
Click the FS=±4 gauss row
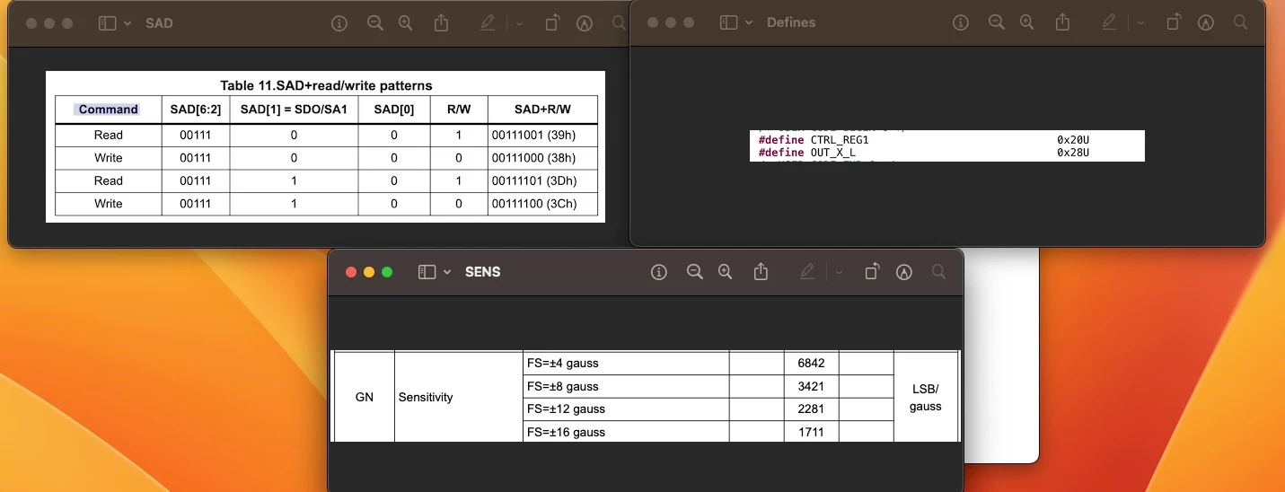(x=626, y=364)
